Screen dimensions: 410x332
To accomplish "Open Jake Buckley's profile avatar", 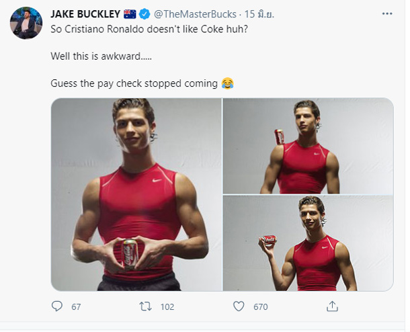I will click(x=26, y=23).
